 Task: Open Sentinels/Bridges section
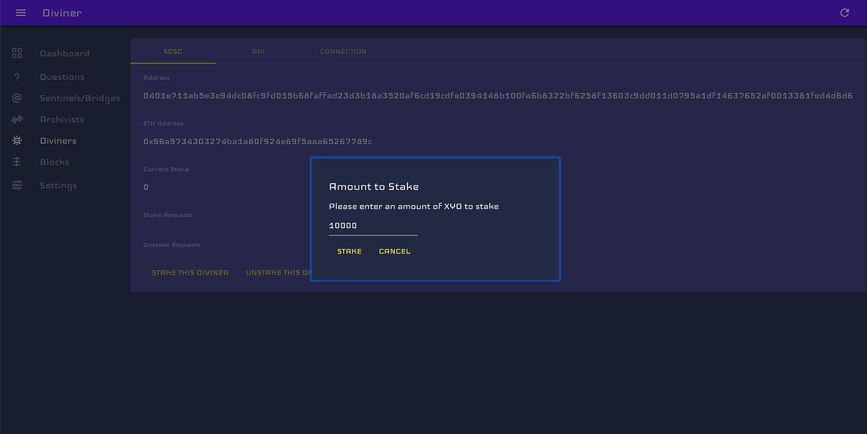[80, 98]
